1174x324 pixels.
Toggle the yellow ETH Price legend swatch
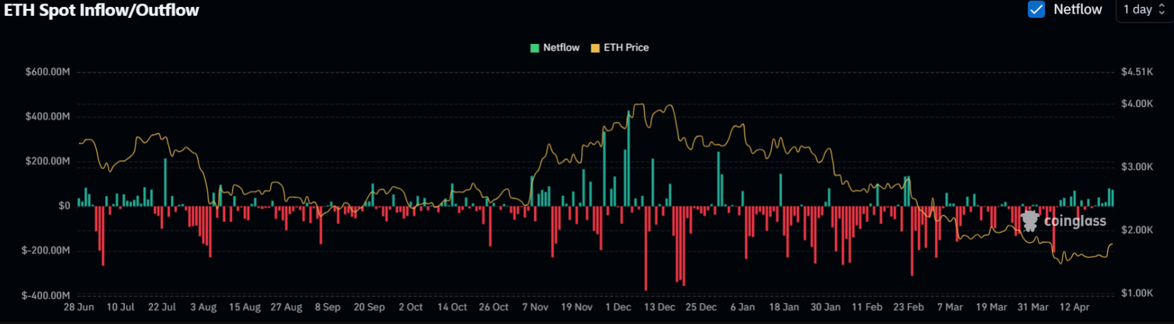[595, 48]
